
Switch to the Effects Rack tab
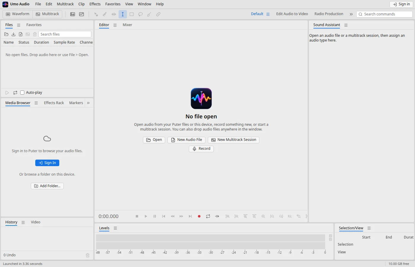[54, 103]
